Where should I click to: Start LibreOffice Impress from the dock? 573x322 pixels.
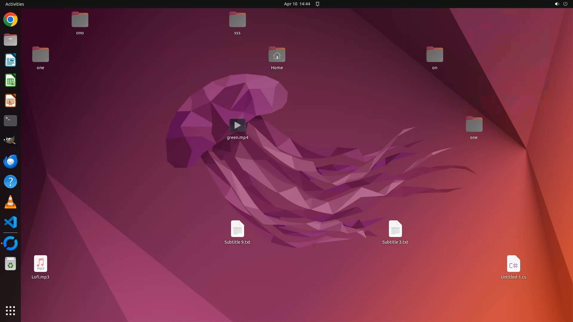(10, 101)
